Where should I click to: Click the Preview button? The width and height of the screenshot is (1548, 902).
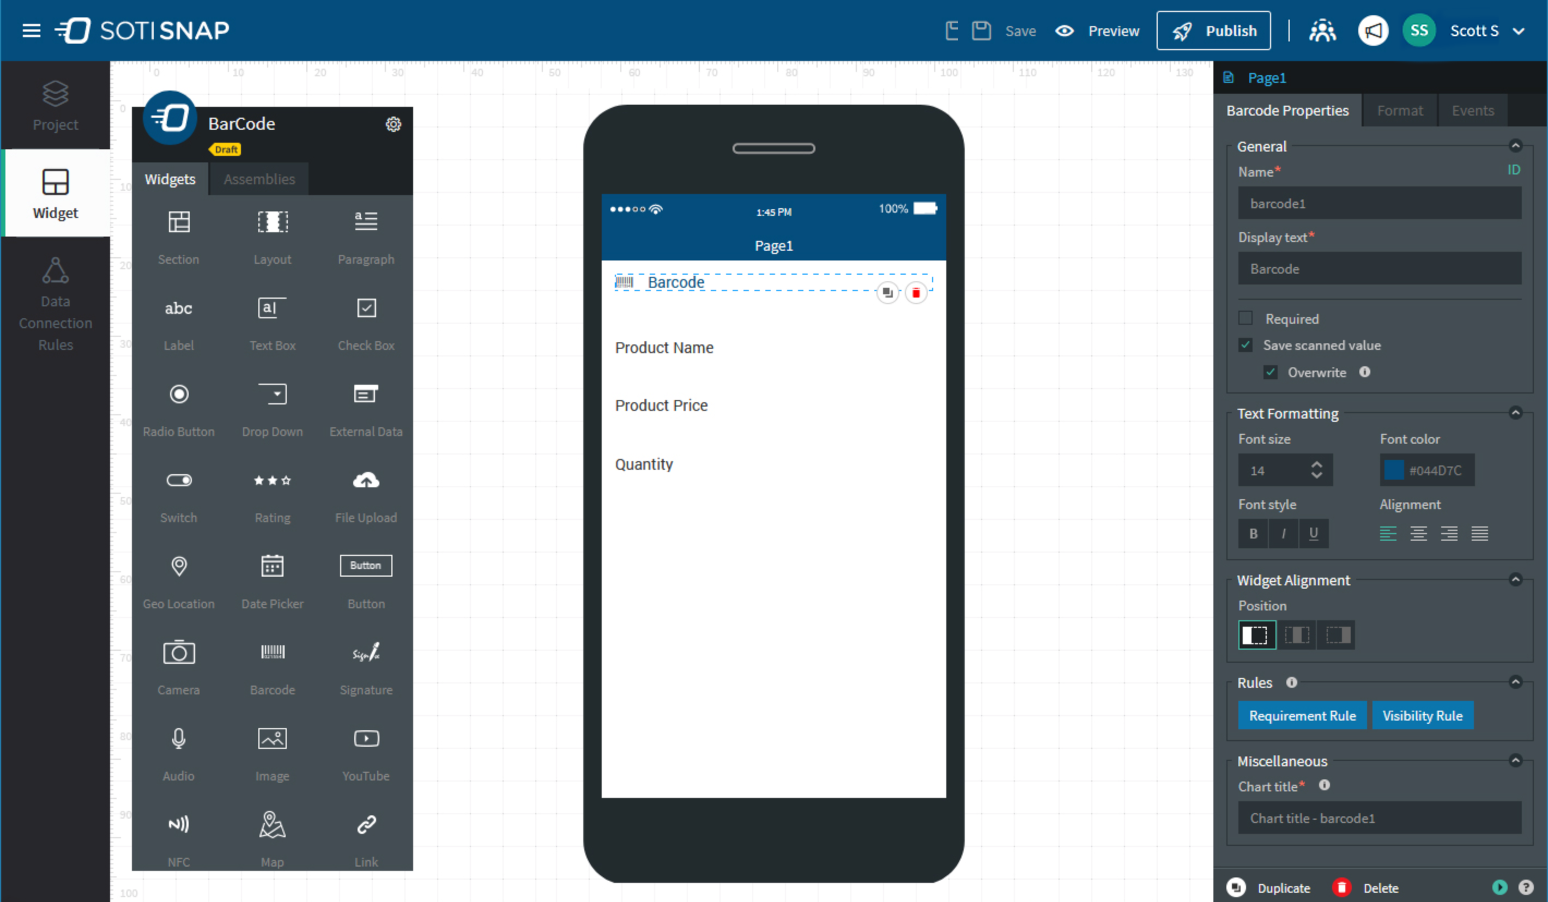click(1098, 31)
